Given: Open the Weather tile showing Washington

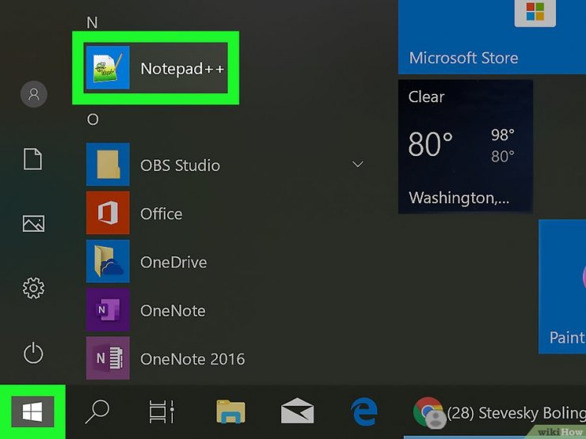Looking at the screenshot, I should point(466,146).
